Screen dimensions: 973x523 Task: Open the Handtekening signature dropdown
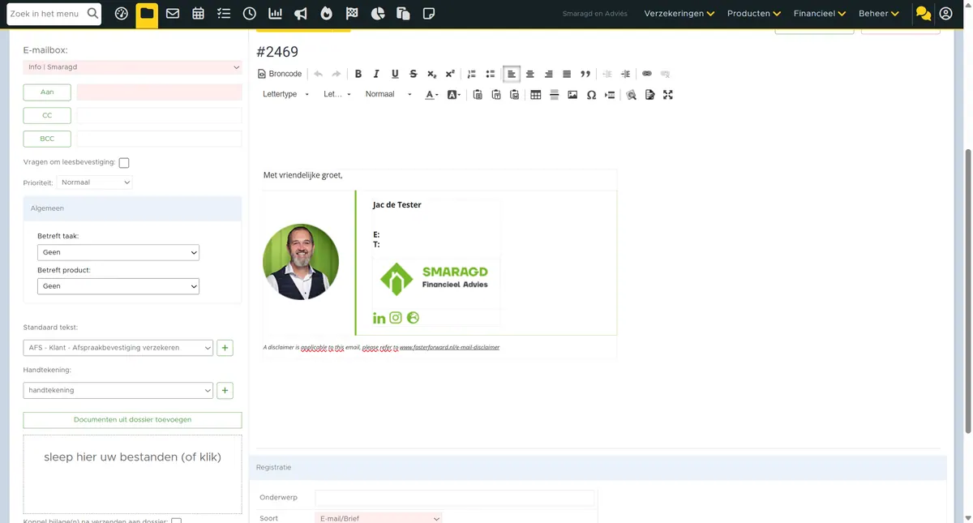[x=118, y=390]
